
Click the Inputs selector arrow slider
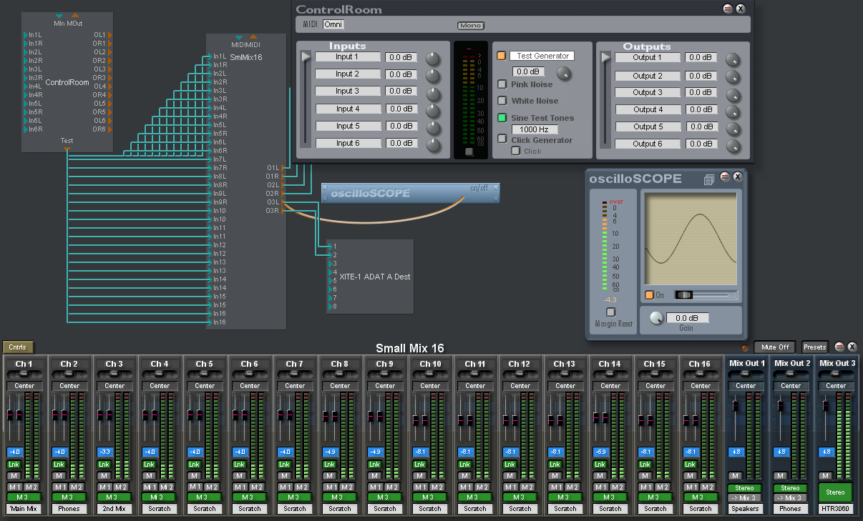(306, 58)
